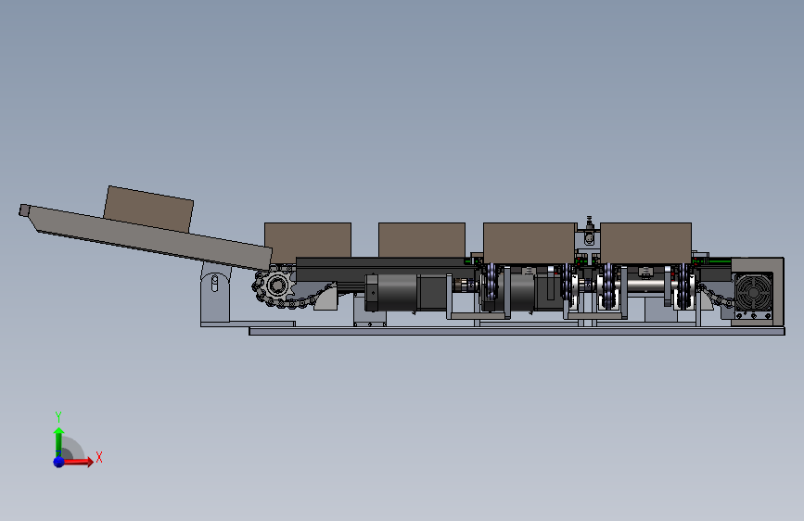Select the inclined feed chute plate
This screenshot has height=521, width=804.
[x=148, y=238]
